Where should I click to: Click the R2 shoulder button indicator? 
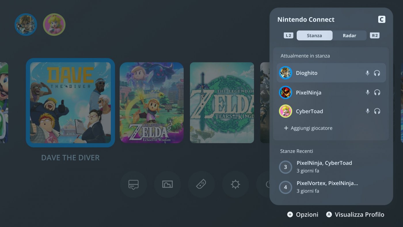pos(375,35)
